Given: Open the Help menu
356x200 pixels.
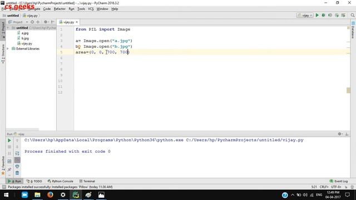Looking at the screenshot, I should pyautogui.click(x=115, y=9).
